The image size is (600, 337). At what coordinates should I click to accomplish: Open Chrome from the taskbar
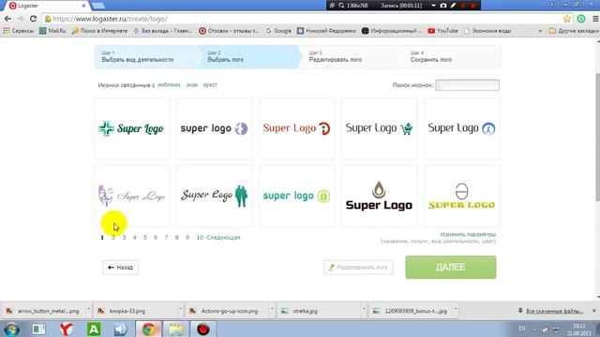(149, 329)
